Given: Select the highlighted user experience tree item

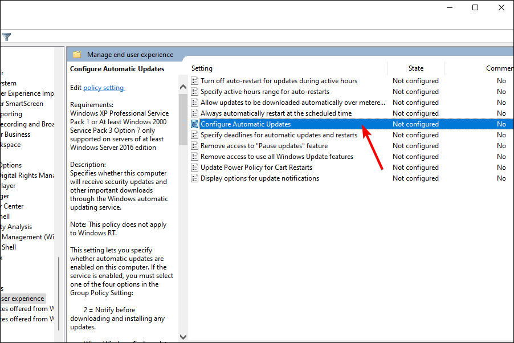Looking at the screenshot, I should coord(23,299).
